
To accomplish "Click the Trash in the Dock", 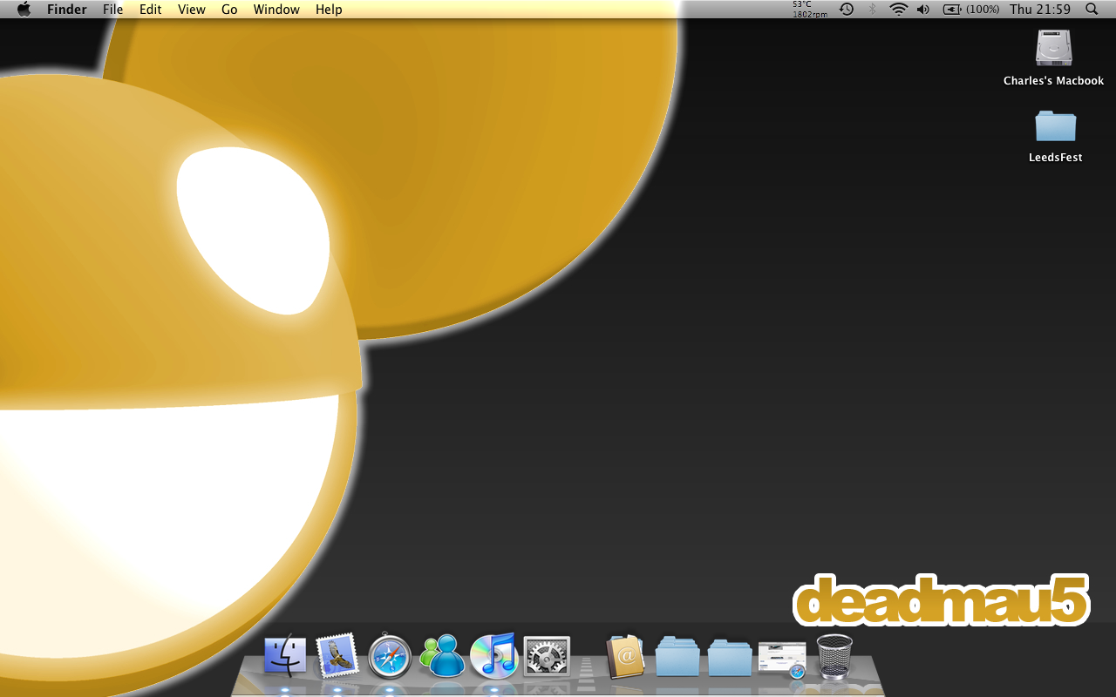I will tap(834, 656).
